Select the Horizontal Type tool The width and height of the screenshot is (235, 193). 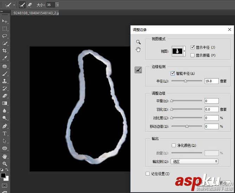coord(5,133)
